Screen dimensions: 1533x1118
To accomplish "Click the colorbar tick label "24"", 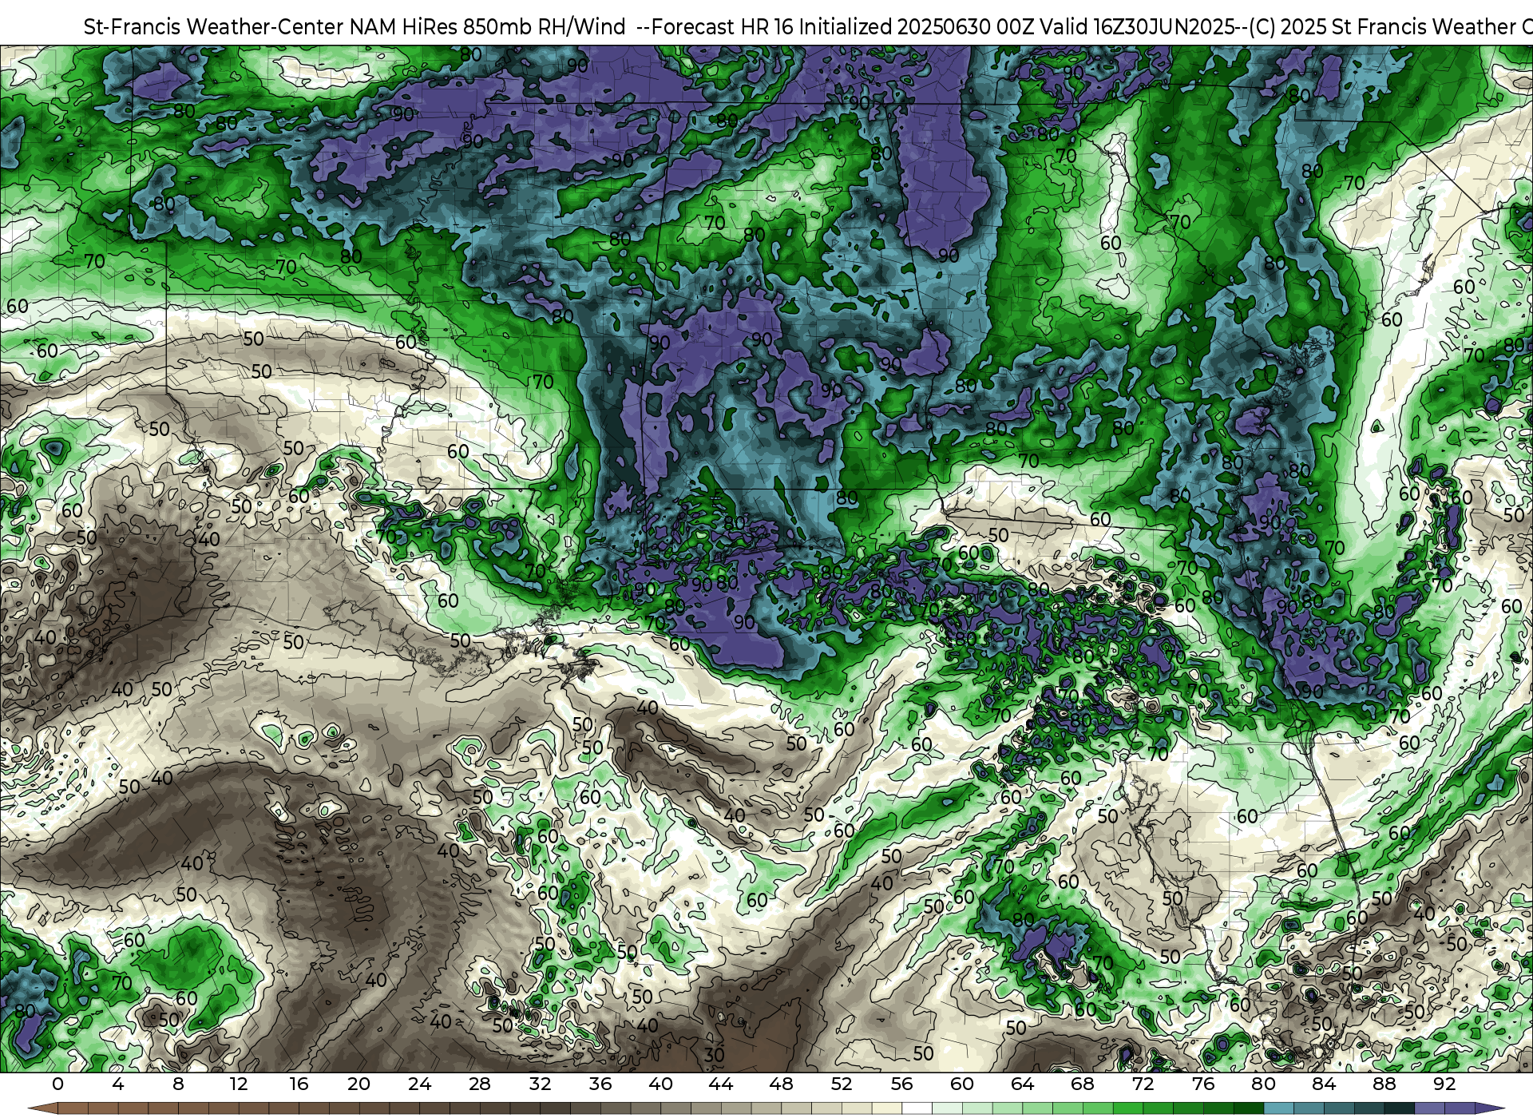I will [419, 1084].
